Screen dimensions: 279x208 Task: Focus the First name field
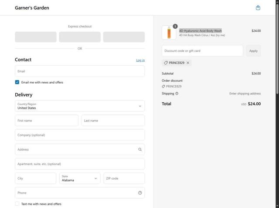coord(47,121)
